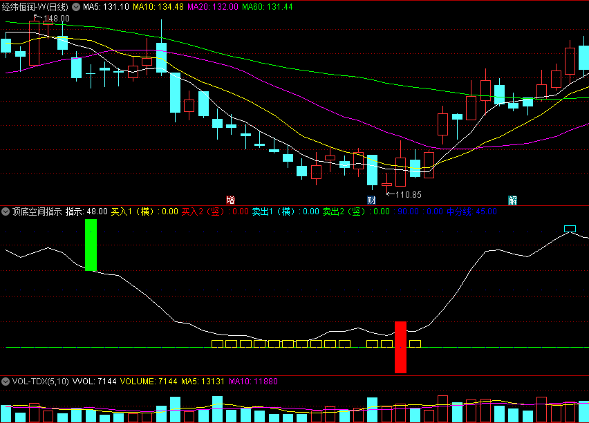Click the green sell signal bar
589x423 pixels.
coord(91,245)
